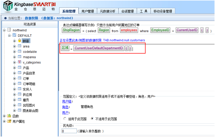Click the view icon for v_categories
The height and width of the screenshot is (137, 215).
click(x=20, y=62)
